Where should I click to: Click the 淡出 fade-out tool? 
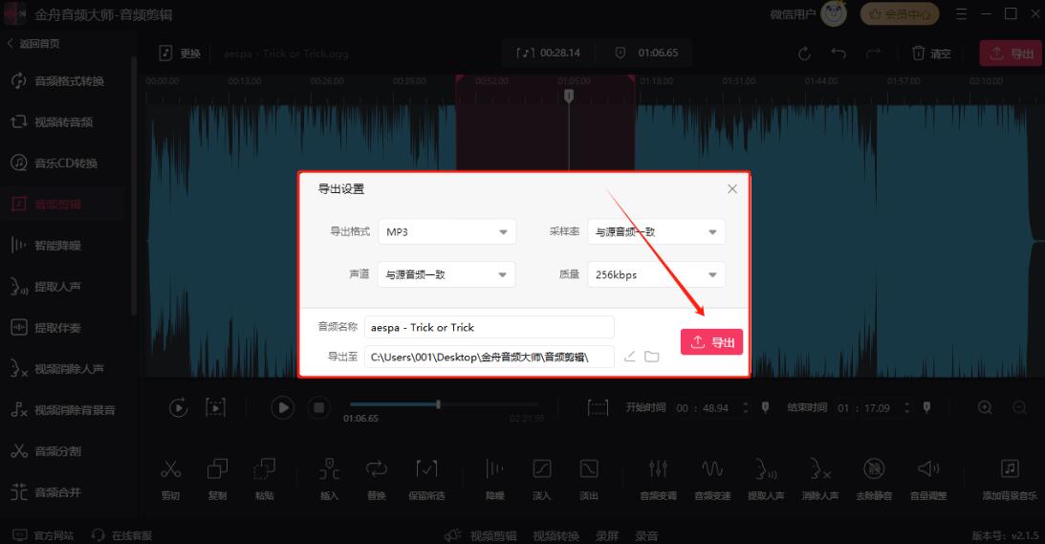point(589,479)
